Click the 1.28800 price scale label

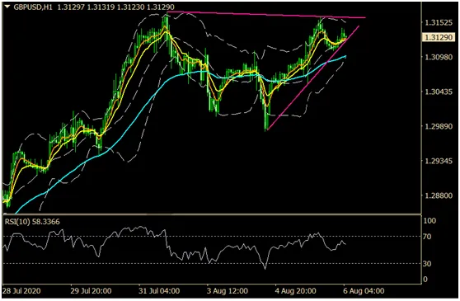click(x=439, y=195)
